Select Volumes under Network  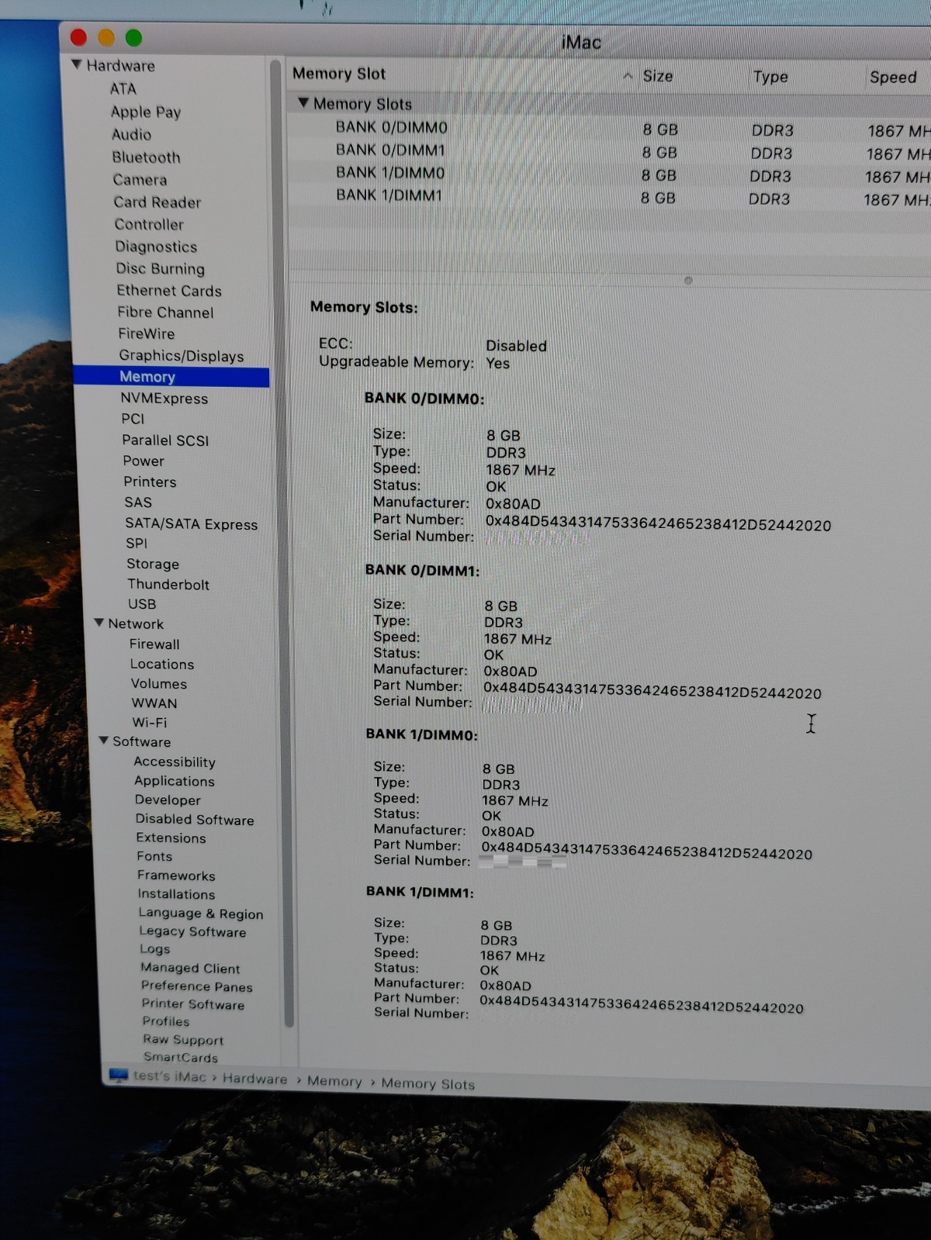click(159, 683)
